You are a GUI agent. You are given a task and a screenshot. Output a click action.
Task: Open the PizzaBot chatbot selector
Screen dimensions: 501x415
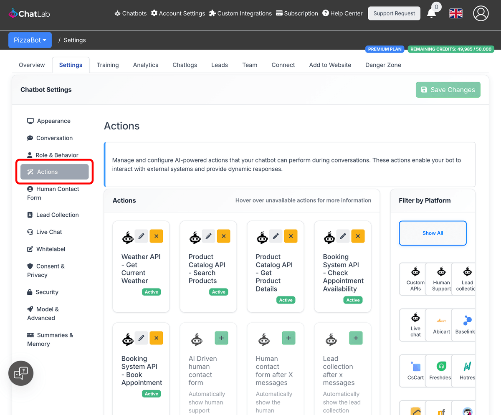click(30, 40)
